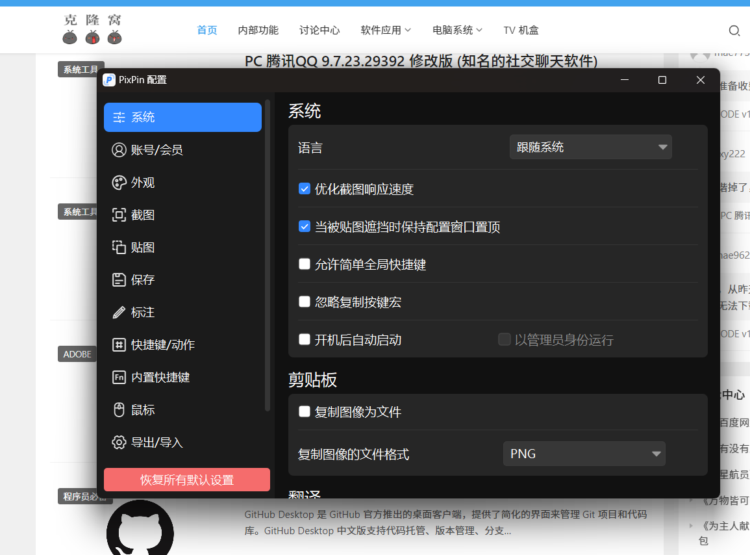Open 内部功能 in website navigation
Viewport: 750px width, 555px height.
[258, 30]
